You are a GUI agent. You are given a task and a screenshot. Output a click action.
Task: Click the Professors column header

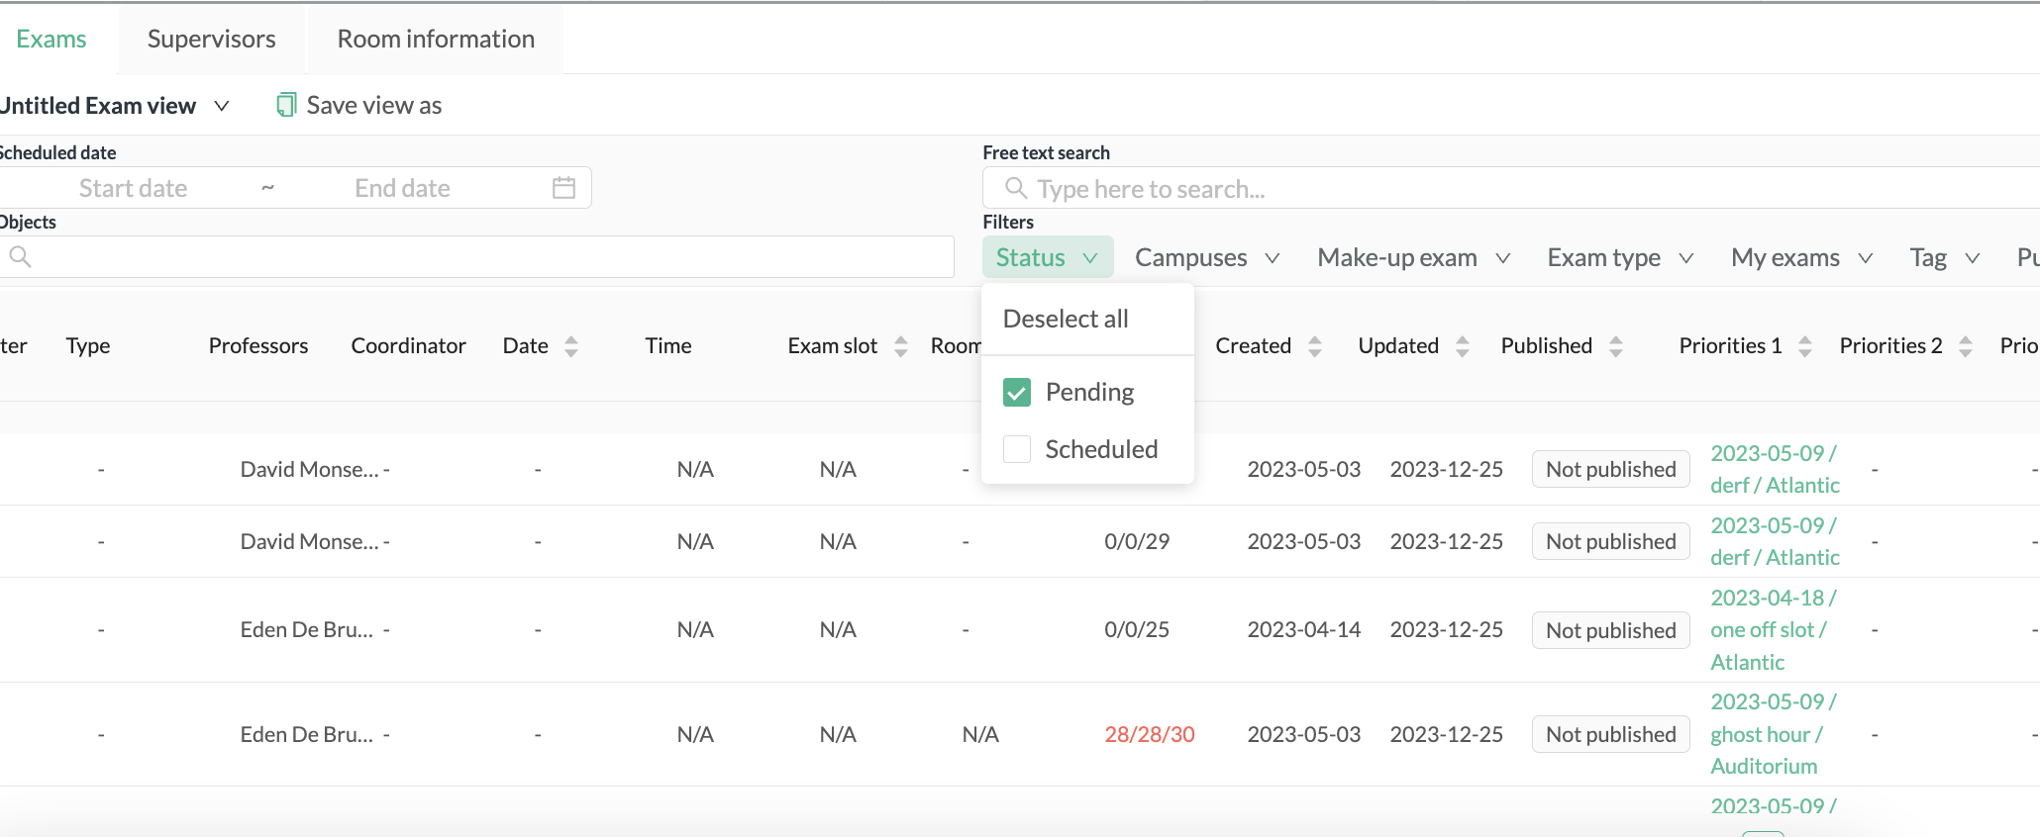pyautogui.click(x=258, y=345)
